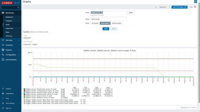Open Maps under Monitoring
The image size is (200, 112).
[x=7, y=32]
